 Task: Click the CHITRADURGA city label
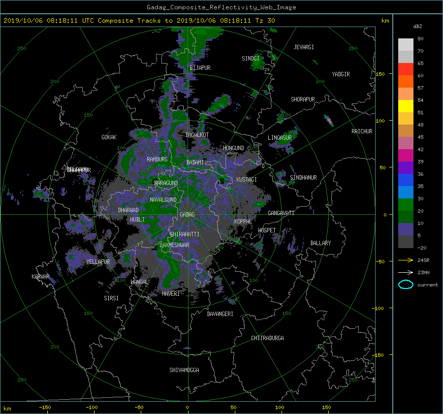(x=268, y=338)
